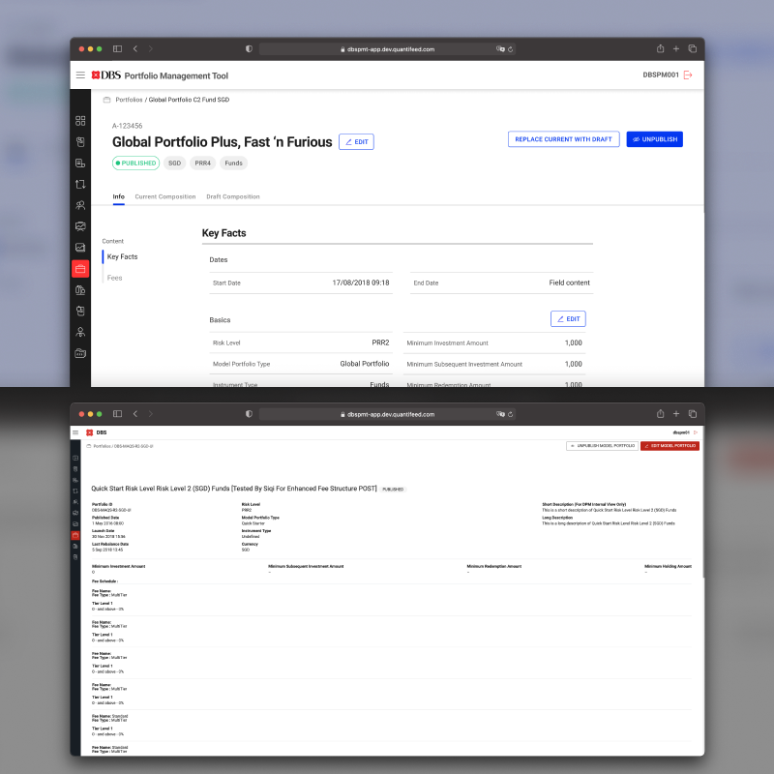Click the logout icon next to DBSPM001

coord(688,74)
